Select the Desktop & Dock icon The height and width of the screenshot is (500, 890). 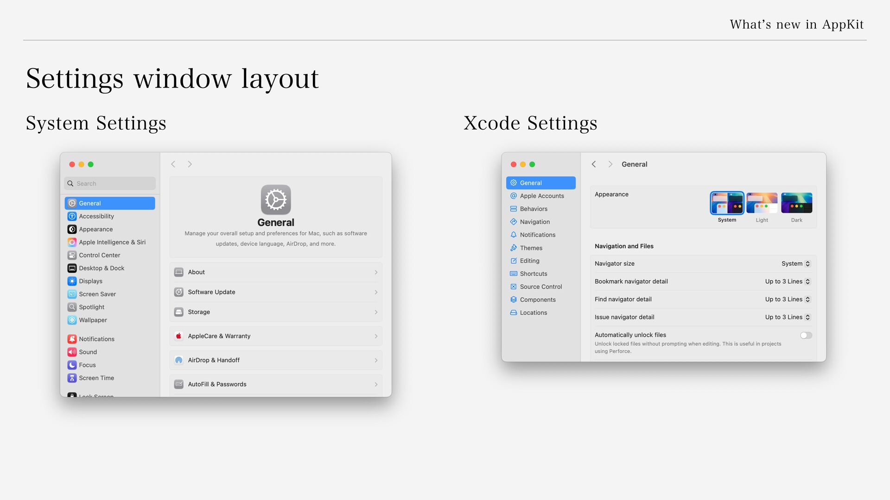coord(72,268)
